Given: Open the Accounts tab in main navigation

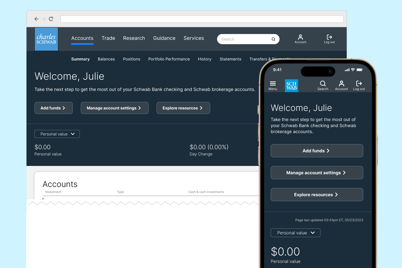Looking at the screenshot, I should coord(82,38).
